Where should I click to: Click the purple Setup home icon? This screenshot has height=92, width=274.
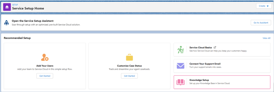coord(7,7)
